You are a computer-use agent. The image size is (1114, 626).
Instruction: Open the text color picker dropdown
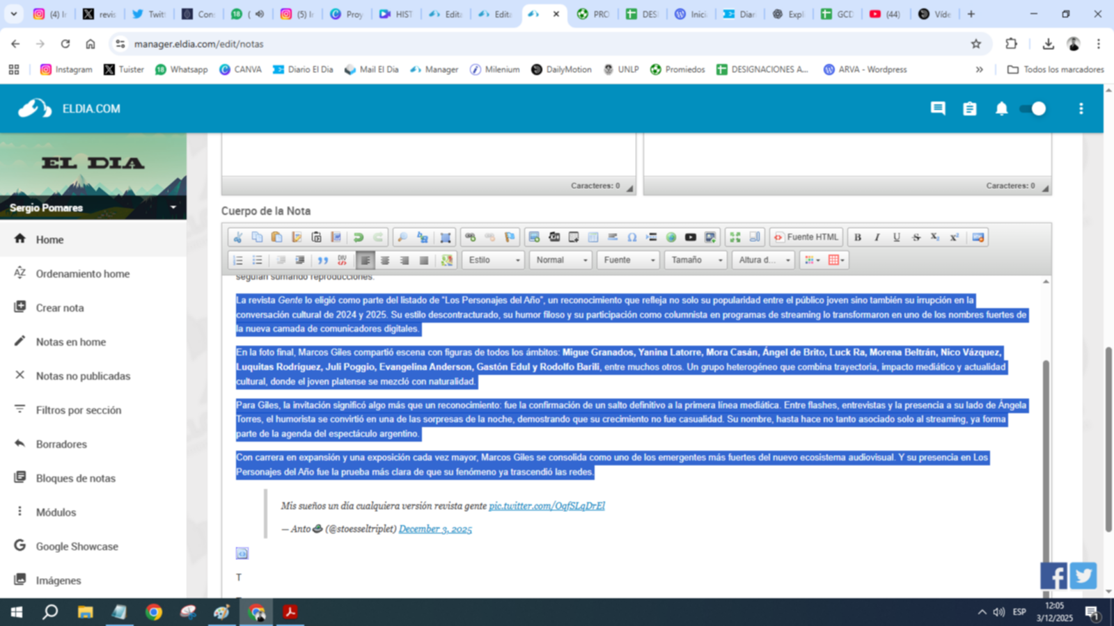click(812, 260)
